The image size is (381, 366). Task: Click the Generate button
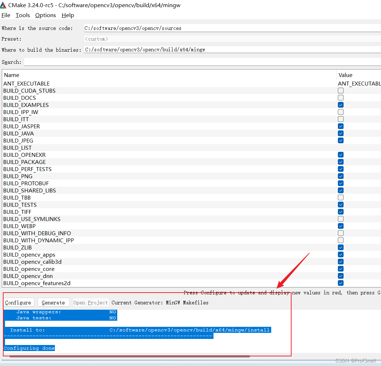(x=53, y=303)
